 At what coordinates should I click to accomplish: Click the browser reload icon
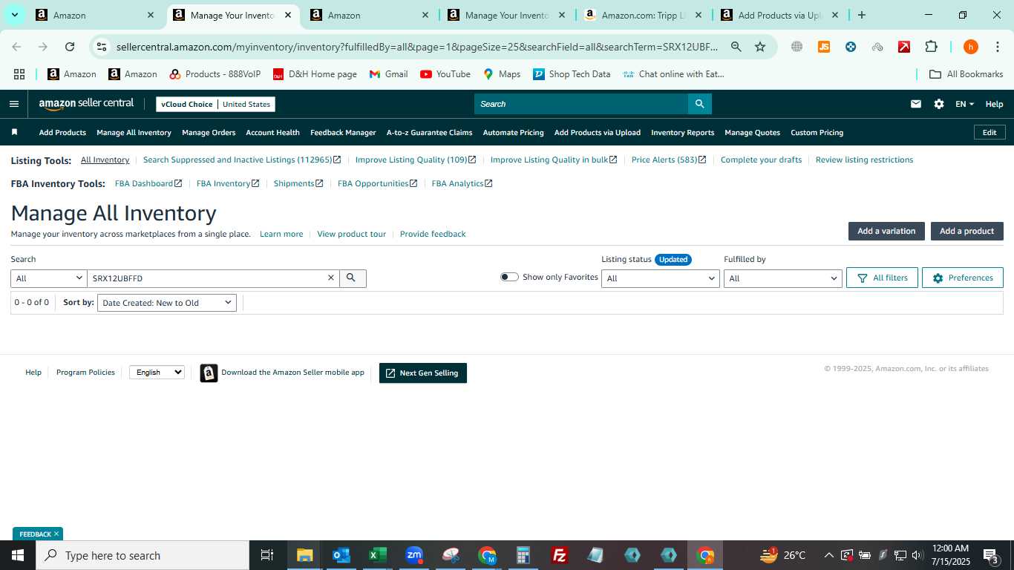pos(70,47)
